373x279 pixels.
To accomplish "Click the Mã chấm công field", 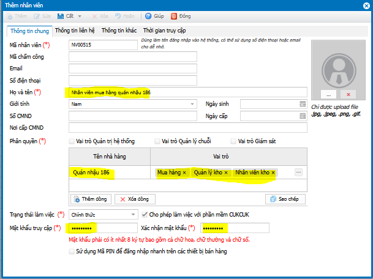I will pyautogui.click(x=133, y=56).
